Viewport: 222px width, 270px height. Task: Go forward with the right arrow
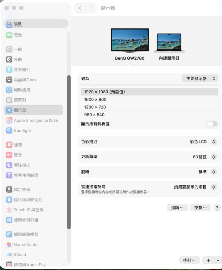(x=91, y=8)
